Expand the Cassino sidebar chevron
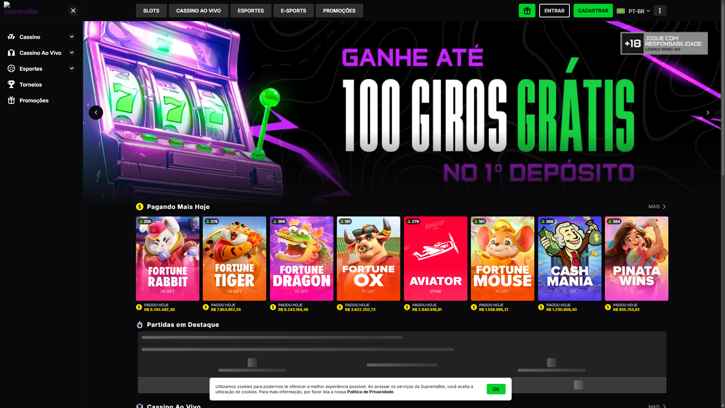Viewport: 725px width, 408px height. pyautogui.click(x=72, y=37)
